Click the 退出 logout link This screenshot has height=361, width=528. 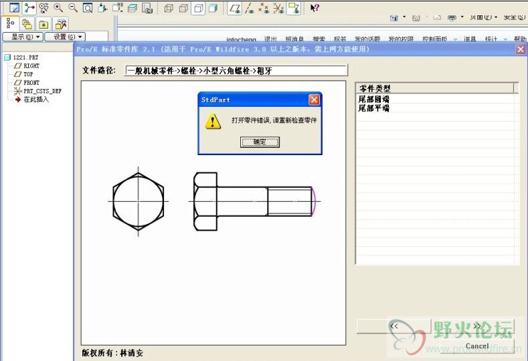[270, 39]
